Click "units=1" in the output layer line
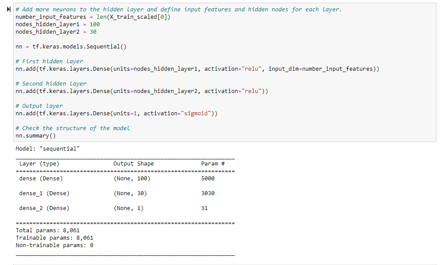The width and height of the screenshot is (440, 265). [125, 114]
